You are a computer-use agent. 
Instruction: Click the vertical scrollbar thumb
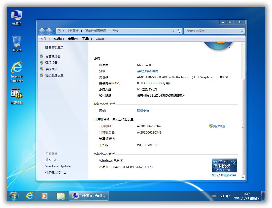[x=243, y=127]
